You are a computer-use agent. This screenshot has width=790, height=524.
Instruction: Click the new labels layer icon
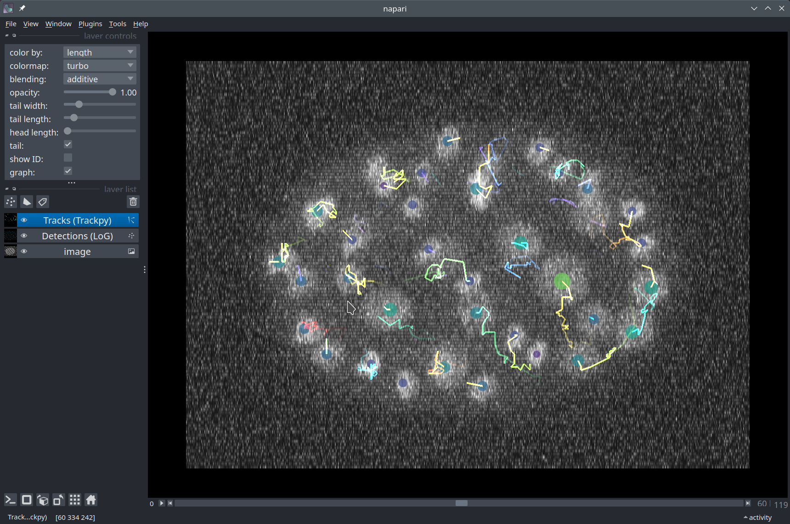click(43, 202)
